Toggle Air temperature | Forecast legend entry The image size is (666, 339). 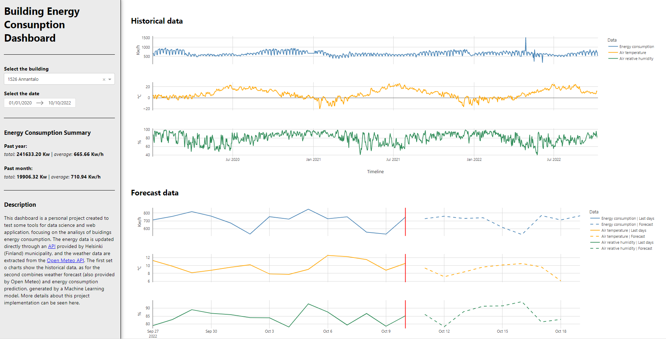click(617, 236)
